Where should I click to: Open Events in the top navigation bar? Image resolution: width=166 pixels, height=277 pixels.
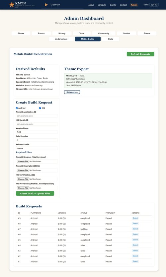(x=113, y=5)
